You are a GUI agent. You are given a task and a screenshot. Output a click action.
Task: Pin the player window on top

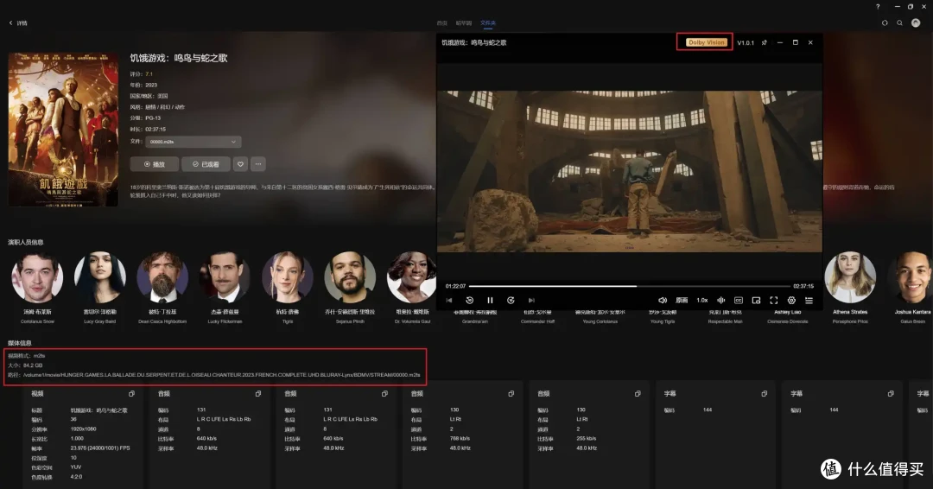tap(764, 43)
